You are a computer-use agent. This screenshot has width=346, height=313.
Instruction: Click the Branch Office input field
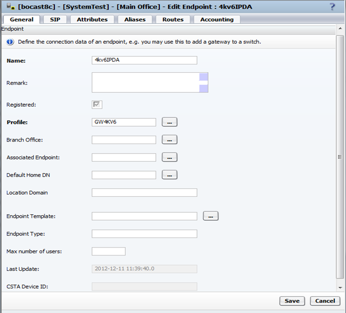pyautogui.click(x=124, y=140)
